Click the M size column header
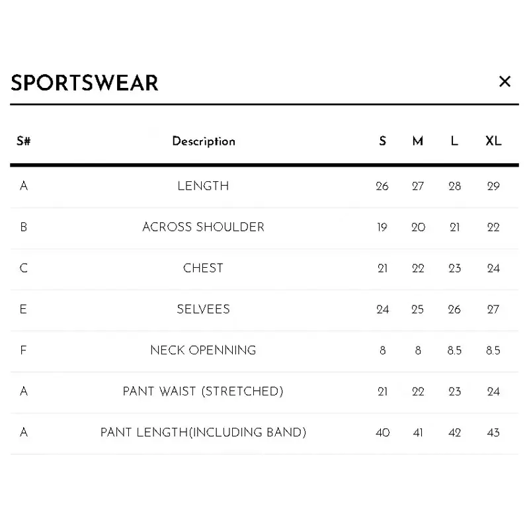 (418, 141)
